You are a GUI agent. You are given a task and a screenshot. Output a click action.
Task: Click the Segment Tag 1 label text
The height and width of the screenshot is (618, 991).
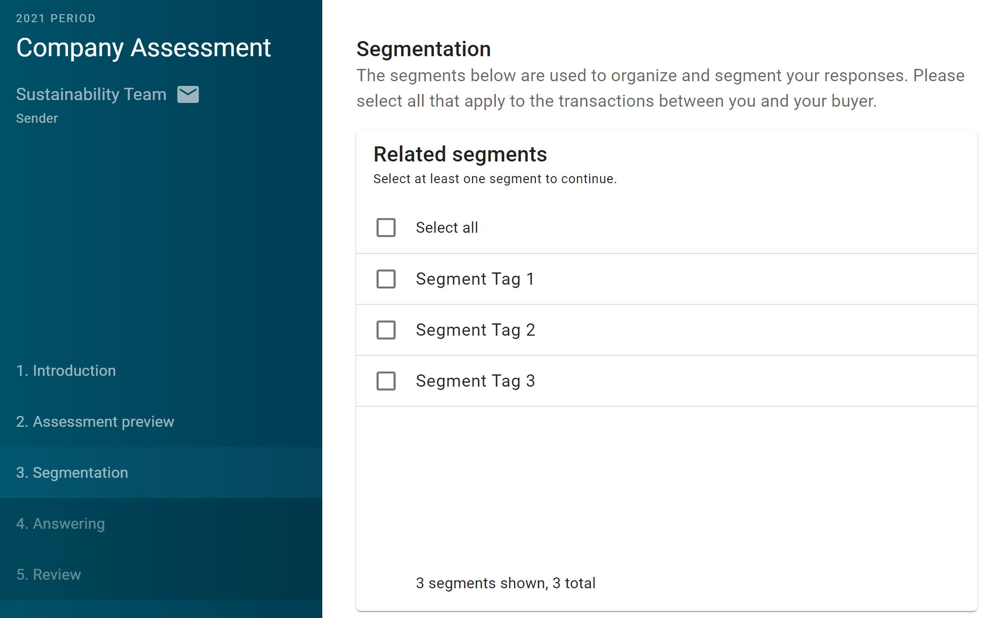click(x=475, y=279)
